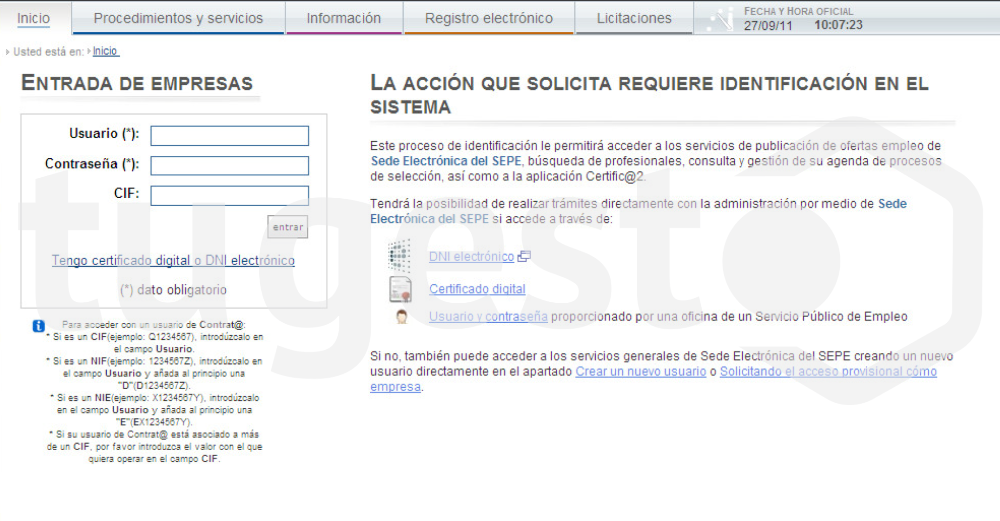The height and width of the screenshot is (521, 1000).
Task: Click the user avatar icon
Action: [x=401, y=317]
